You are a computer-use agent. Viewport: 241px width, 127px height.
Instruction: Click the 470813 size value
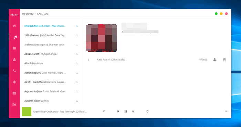coord(203,60)
